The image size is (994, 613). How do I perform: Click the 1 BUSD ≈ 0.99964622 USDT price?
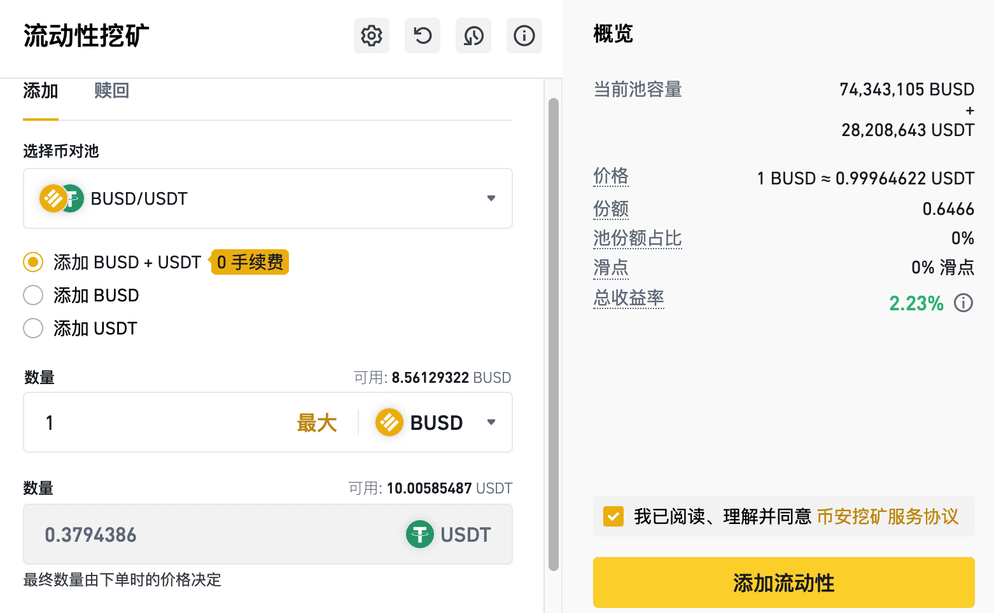coord(865,179)
